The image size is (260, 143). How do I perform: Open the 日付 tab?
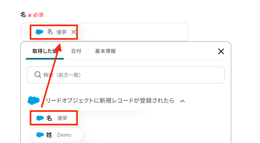pos(76,51)
